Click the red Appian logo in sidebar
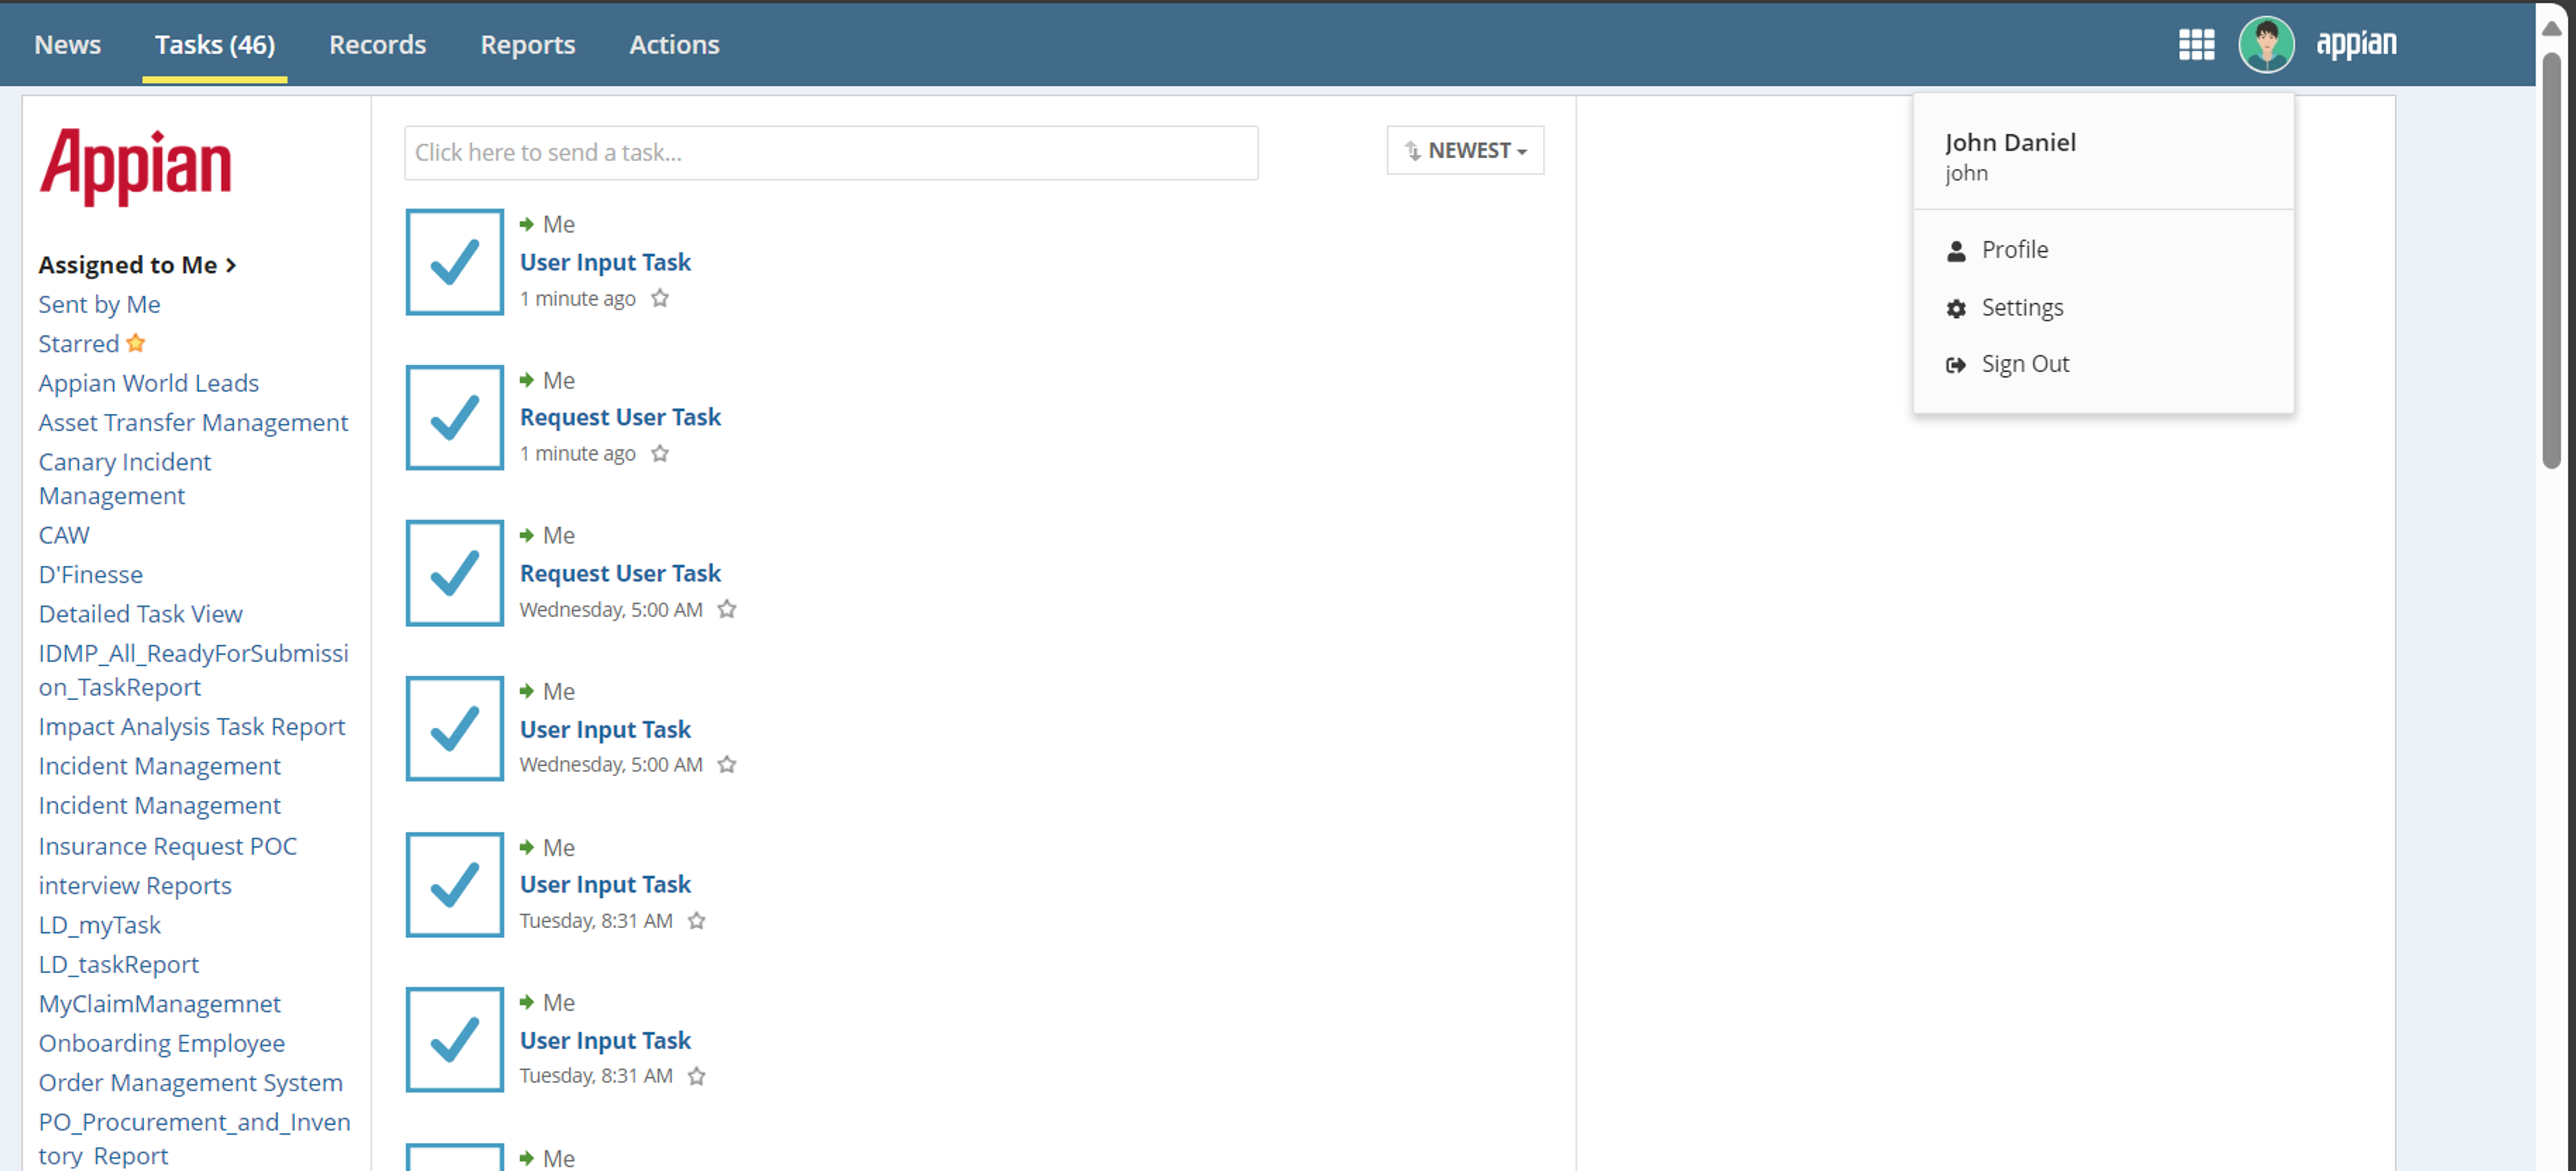 click(x=135, y=167)
